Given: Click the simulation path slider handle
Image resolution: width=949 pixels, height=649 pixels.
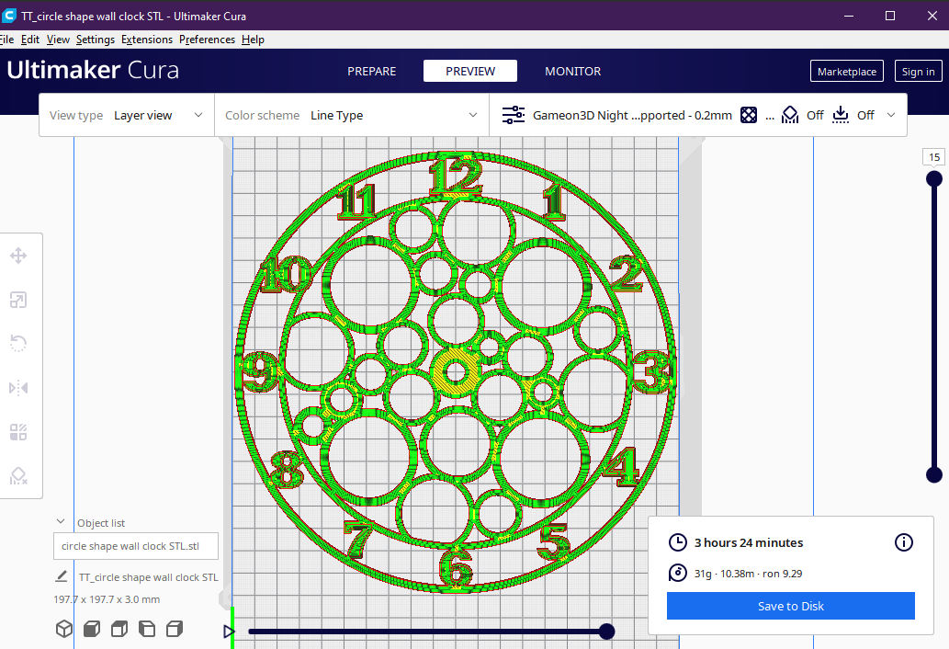Looking at the screenshot, I should [x=607, y=632].
